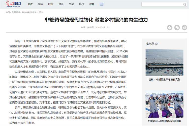Click the search magnifier icon

coord(185,5)
